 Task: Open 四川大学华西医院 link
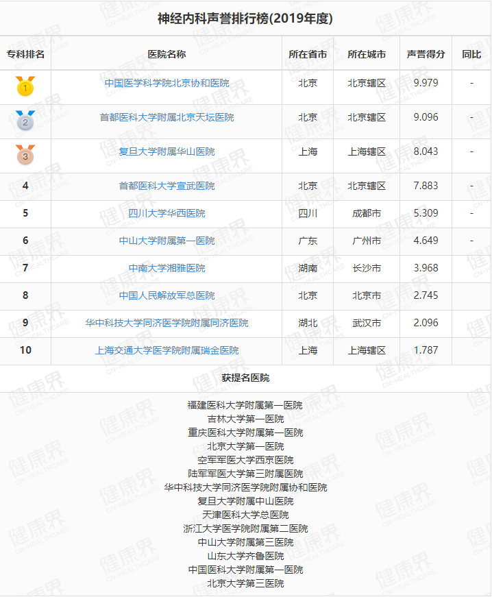[x=167, y=213]
